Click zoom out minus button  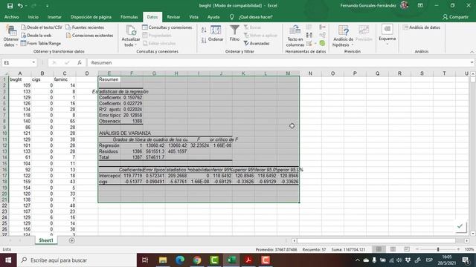417,249
